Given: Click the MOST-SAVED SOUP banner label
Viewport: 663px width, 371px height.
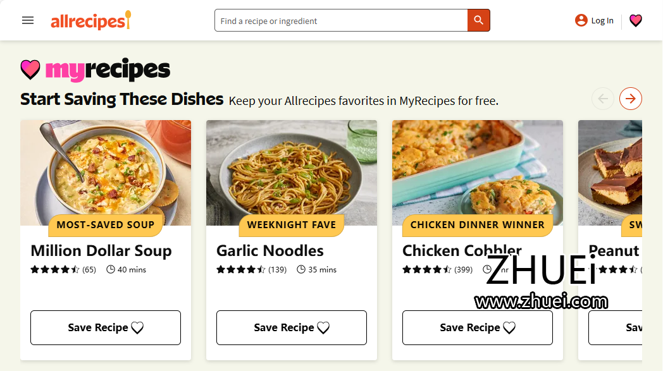Looking at the screenshot, I should [105, 225].
